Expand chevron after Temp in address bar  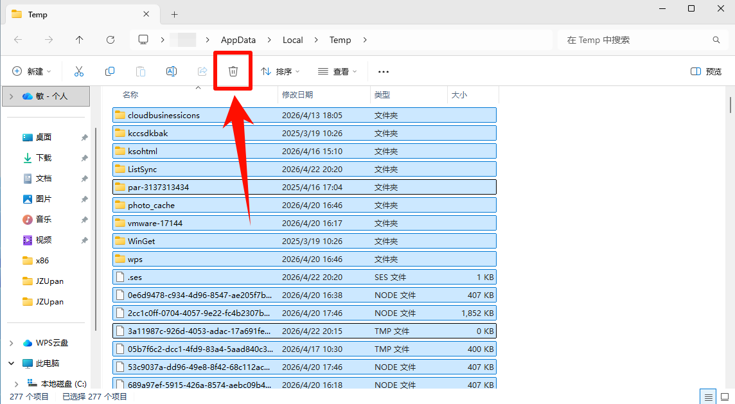coord(365,40)
